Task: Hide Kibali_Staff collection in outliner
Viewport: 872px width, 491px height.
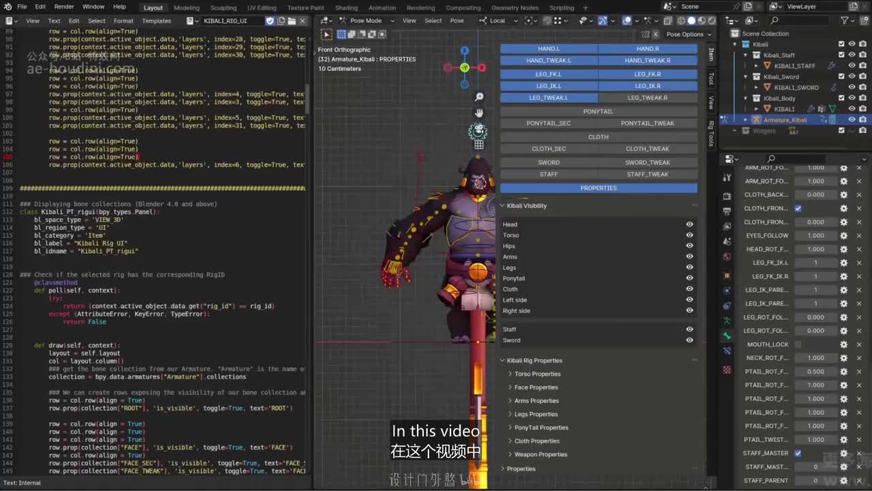Action: (852, 55)
